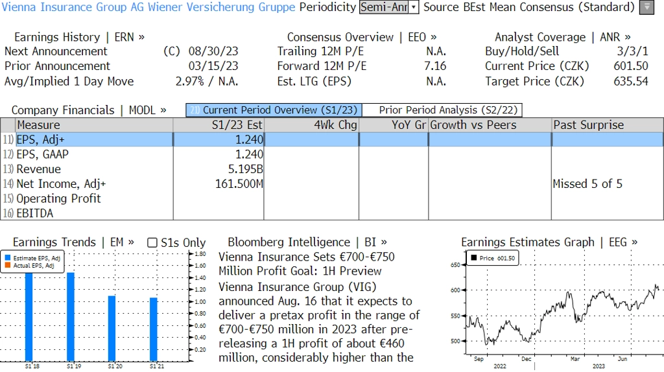The width and height of the screenshot is (664, 372).
Task: Select the EBITDA measure row
Action: (x=331, y=213)
